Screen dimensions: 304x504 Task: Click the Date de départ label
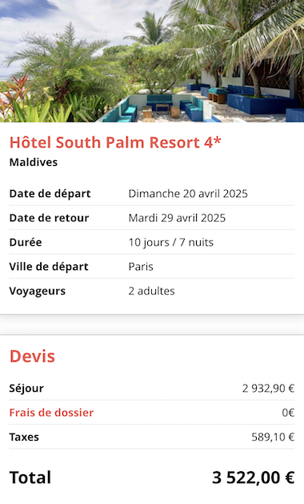point(50,193)
